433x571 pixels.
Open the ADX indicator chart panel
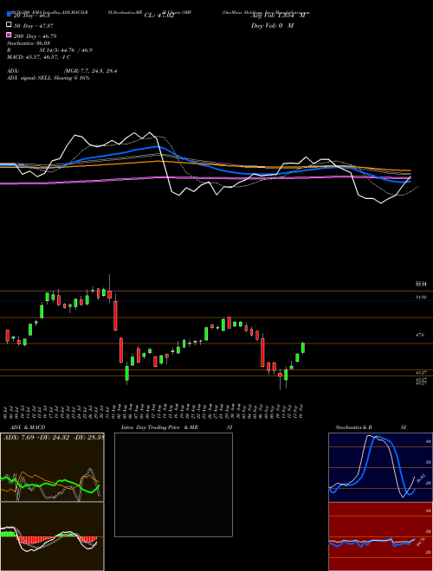(52, 467)
